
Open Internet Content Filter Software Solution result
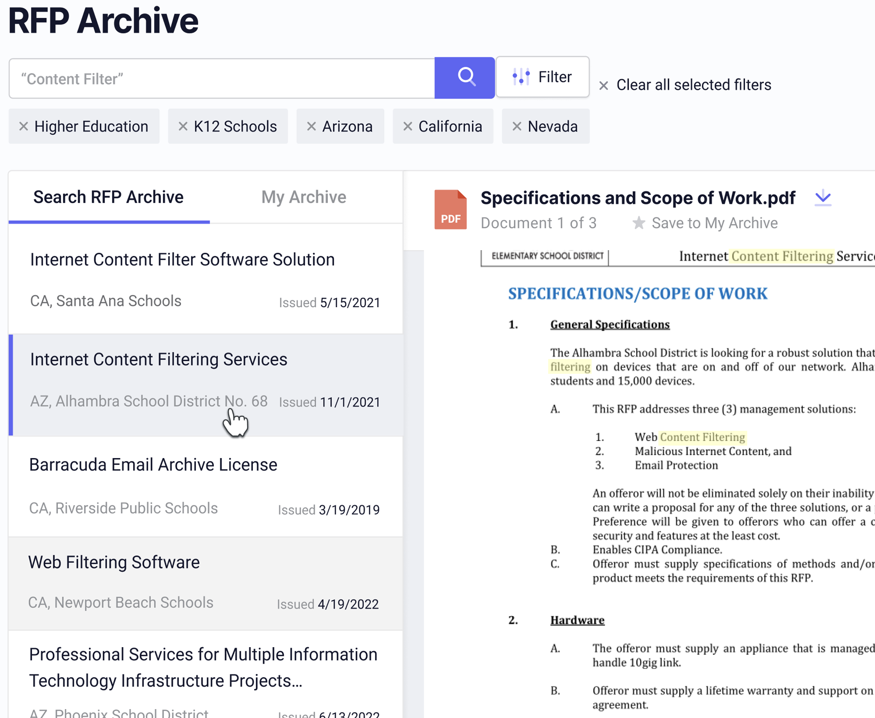[x=182, y=260]
